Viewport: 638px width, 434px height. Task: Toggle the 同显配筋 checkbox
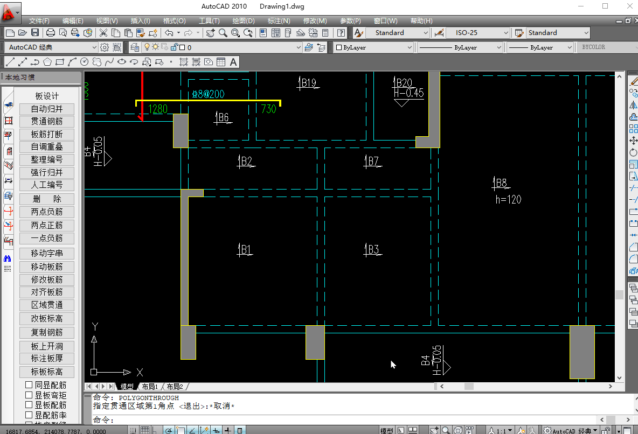tap(29, 384)
